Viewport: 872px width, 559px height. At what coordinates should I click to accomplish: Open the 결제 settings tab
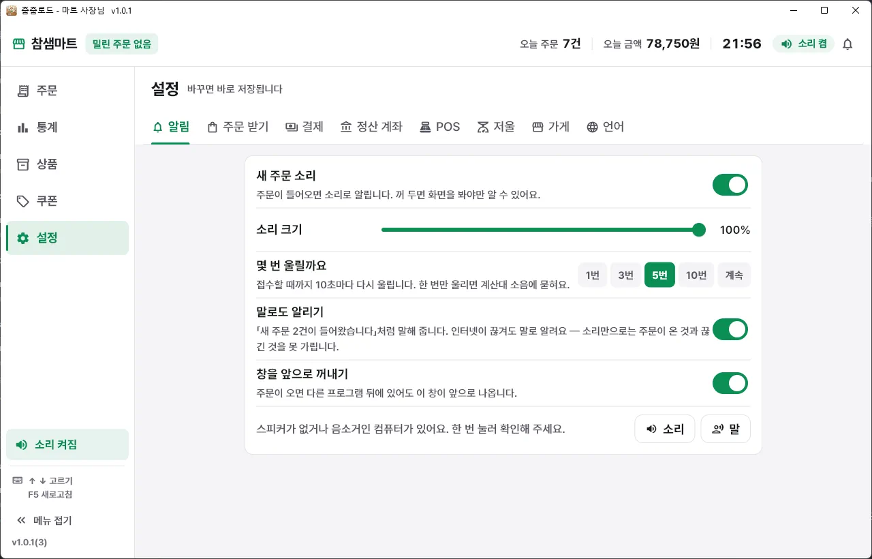[x=305, y=127]
